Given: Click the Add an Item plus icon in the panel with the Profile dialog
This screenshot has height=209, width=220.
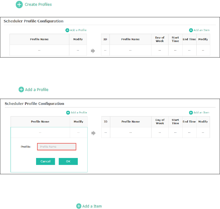Looking at the screenshot, I should (191, 113).
